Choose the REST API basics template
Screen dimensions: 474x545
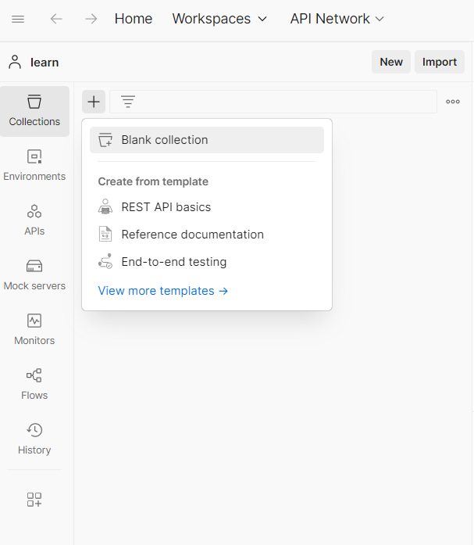[x=166, y=207]
